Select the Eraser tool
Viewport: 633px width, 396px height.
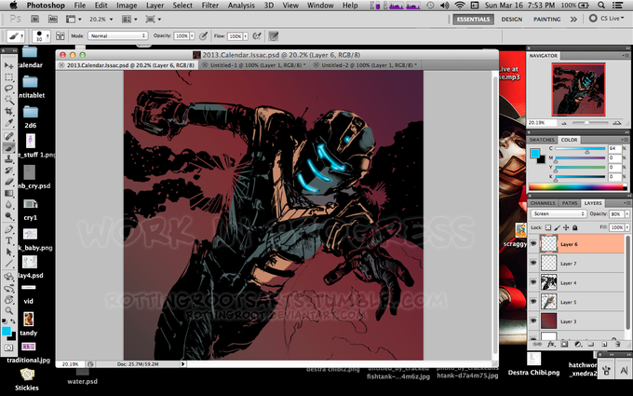point(9,182)
